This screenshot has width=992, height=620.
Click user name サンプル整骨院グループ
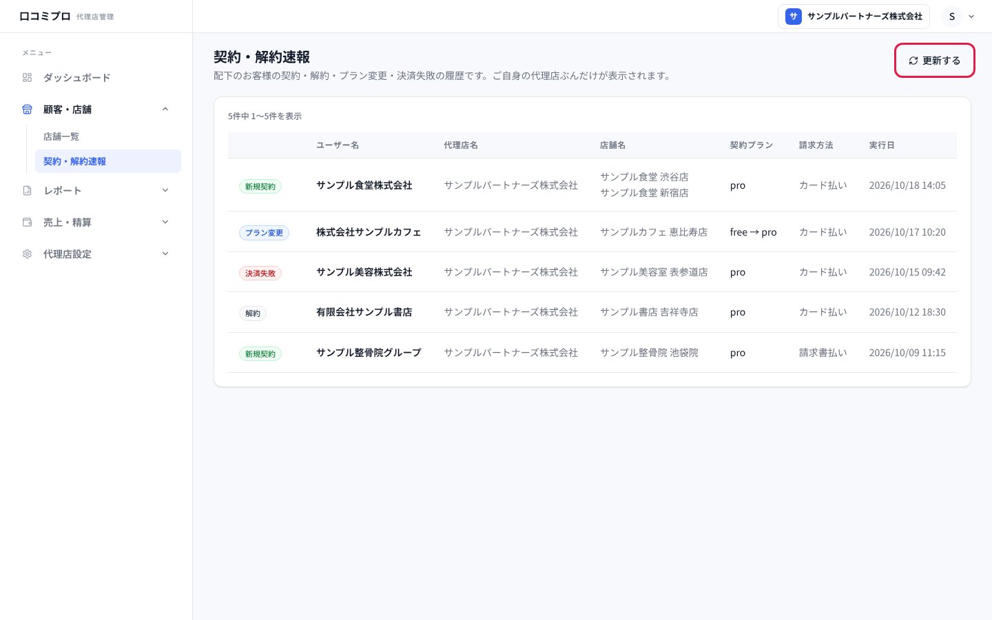pyautogui.click(x=369, y=353)
